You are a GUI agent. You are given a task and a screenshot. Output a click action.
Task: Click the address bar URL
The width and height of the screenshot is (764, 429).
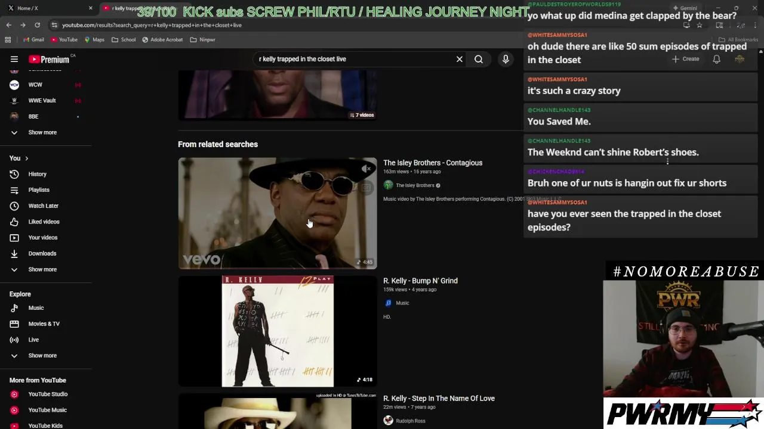click(x=152, y=25)
